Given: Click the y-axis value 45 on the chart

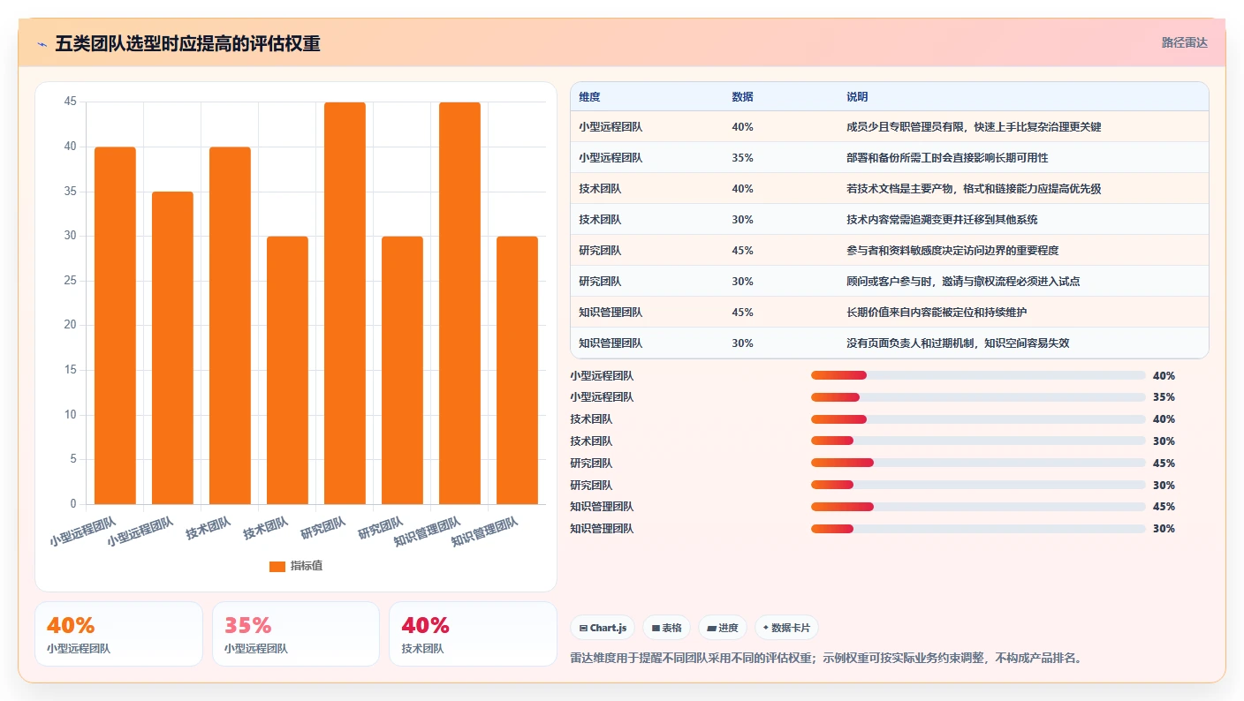Looking at the screenshot, I should pyautogui.click(x=70, y=102).
